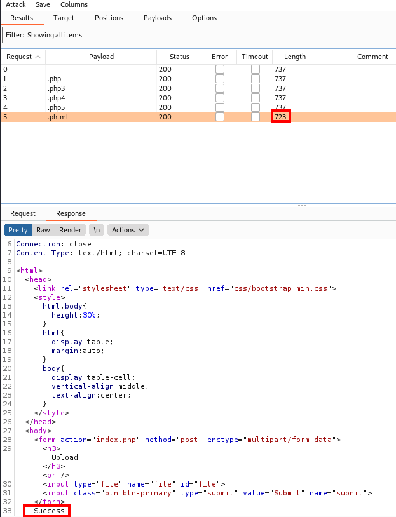Click the file input line 30
396x517 pixels.
point(134,484)
